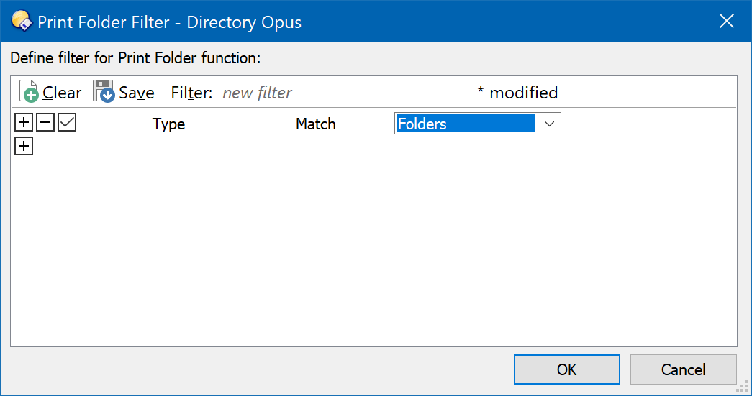
Task: Click the Clear text label in the toolbar
Action: (62, 93)
